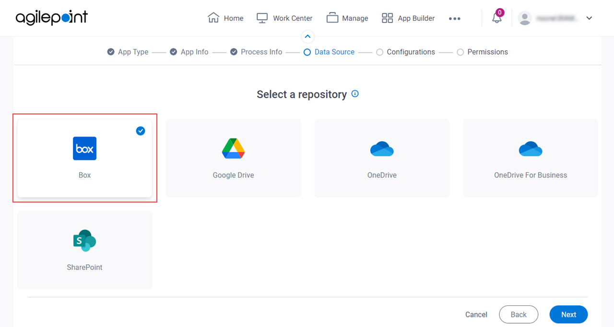Select the SharePoint label
This screenshot has width=614, height=327.
pos(84,267)
